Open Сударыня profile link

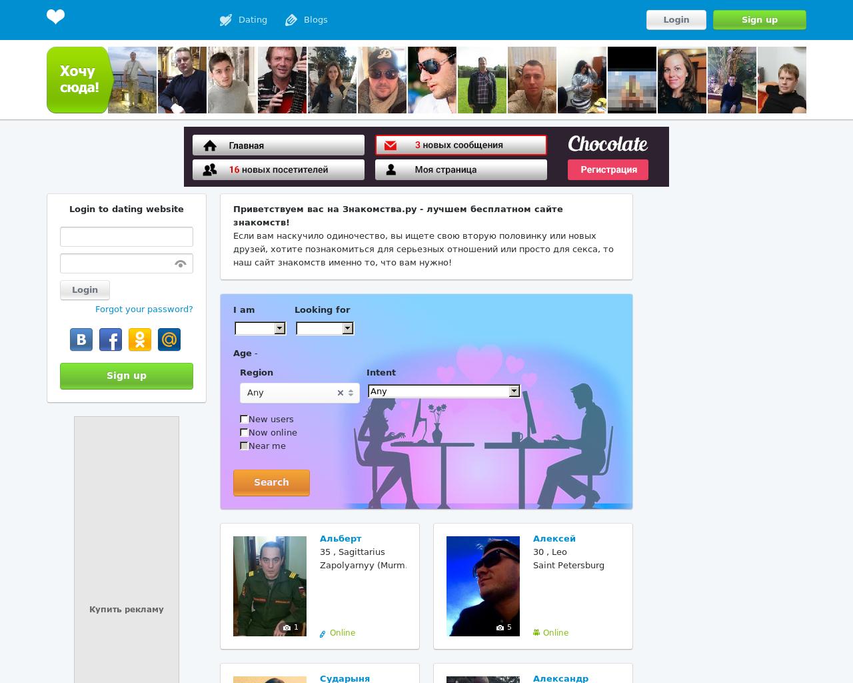pos(345,678)
